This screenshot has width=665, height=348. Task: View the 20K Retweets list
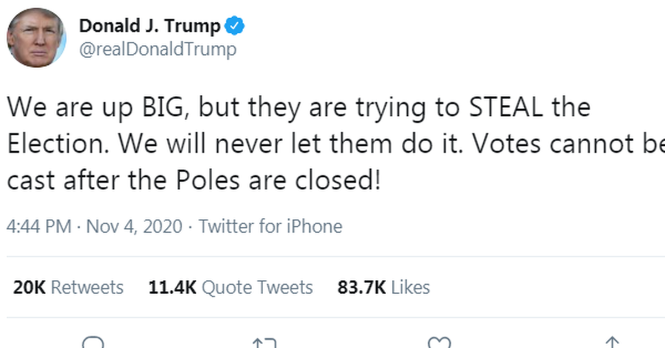point(68,287)
